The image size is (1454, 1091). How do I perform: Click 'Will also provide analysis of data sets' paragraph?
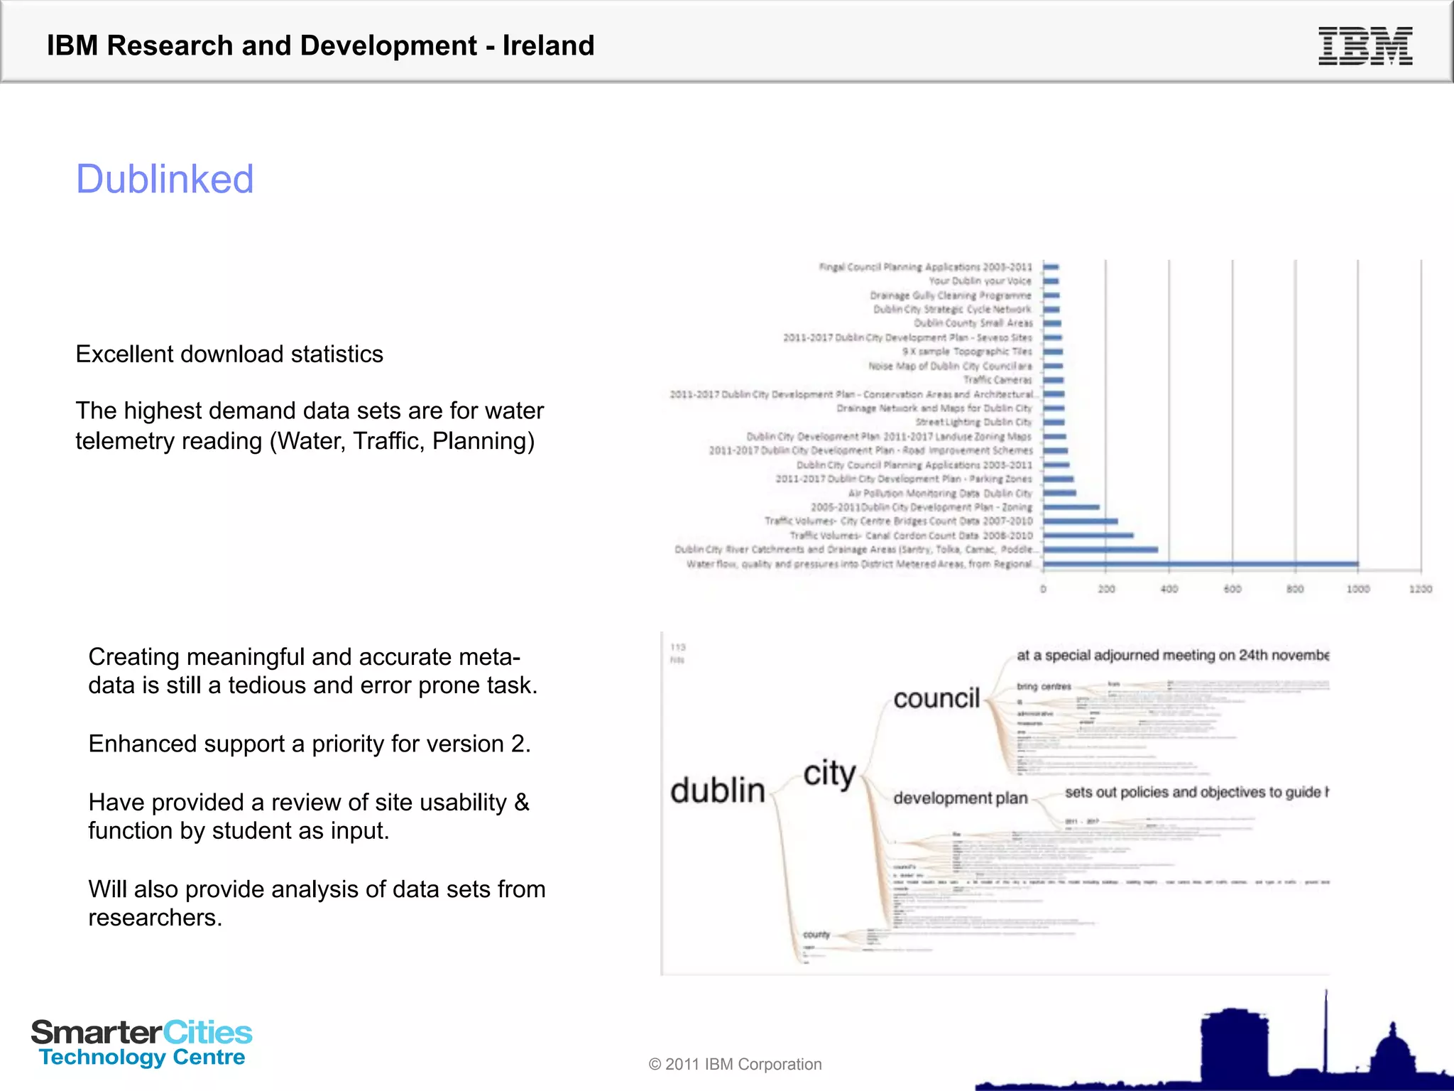click(317, 903)
